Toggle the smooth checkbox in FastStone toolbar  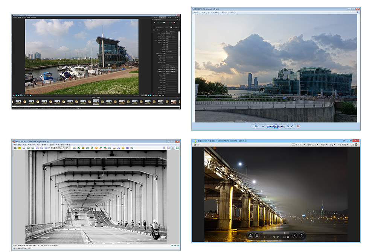click(x=49, y=148)
